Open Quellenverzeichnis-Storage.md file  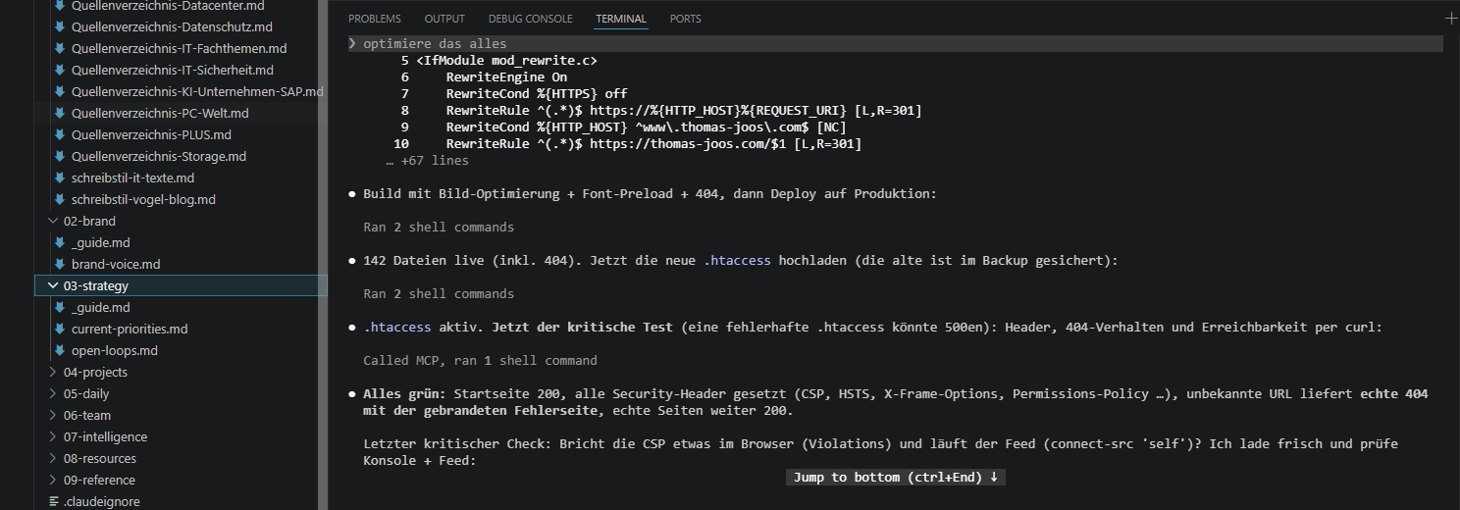159,156
